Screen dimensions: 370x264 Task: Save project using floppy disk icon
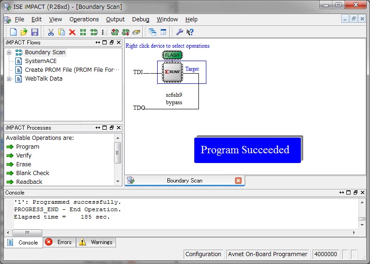click(35, 32)
